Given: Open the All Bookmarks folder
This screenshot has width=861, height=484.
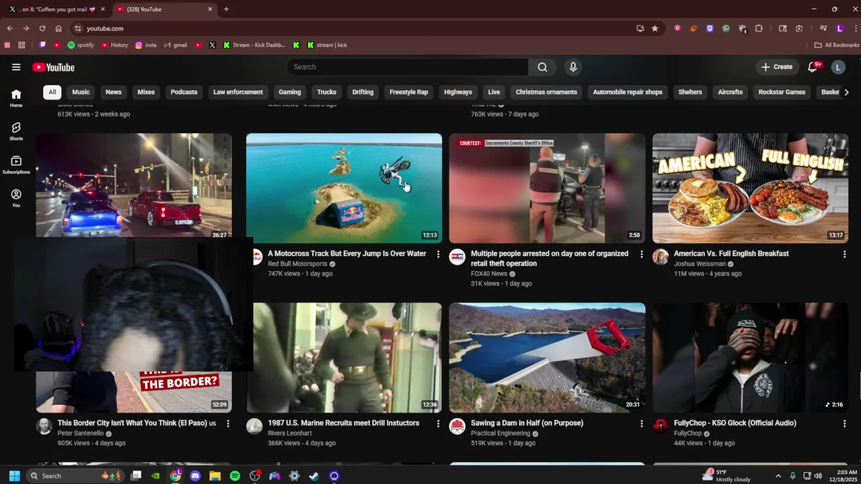Looking at the screenshot, I should tap(837, 45).
